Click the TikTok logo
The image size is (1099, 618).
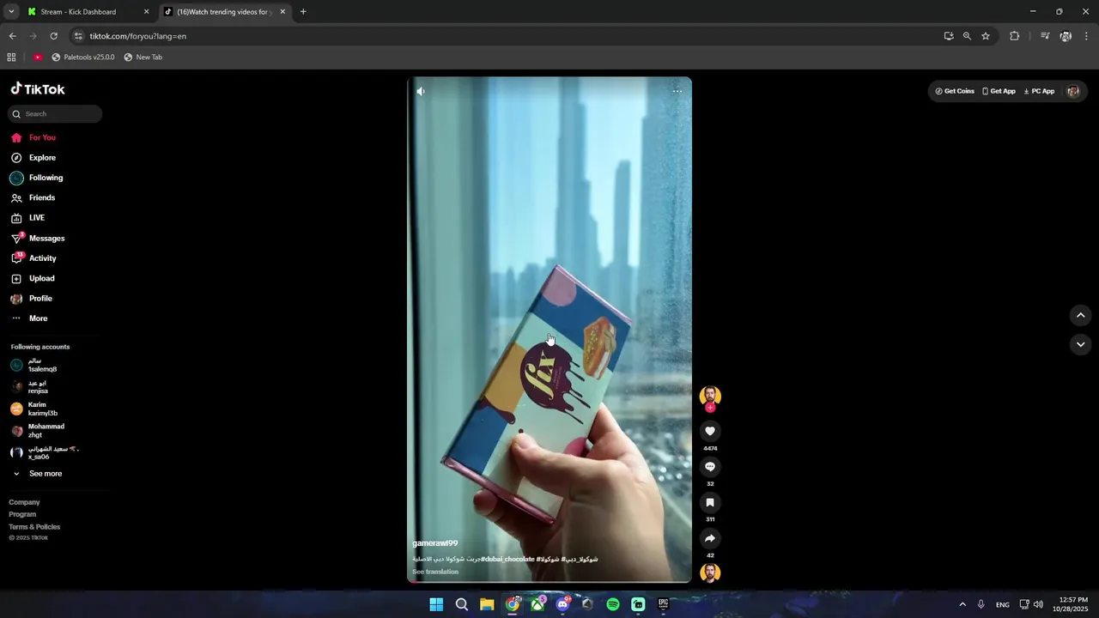point(38,89)
